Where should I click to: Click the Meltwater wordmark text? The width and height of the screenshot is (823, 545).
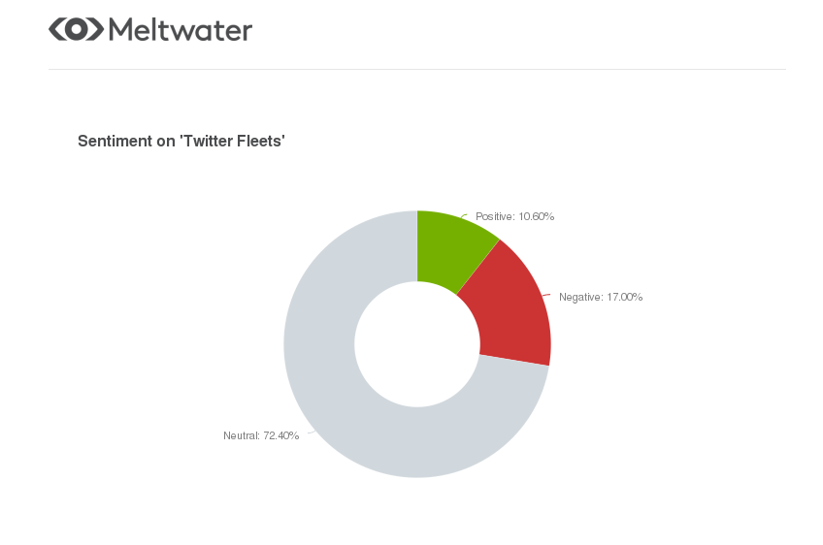point(181,30)
